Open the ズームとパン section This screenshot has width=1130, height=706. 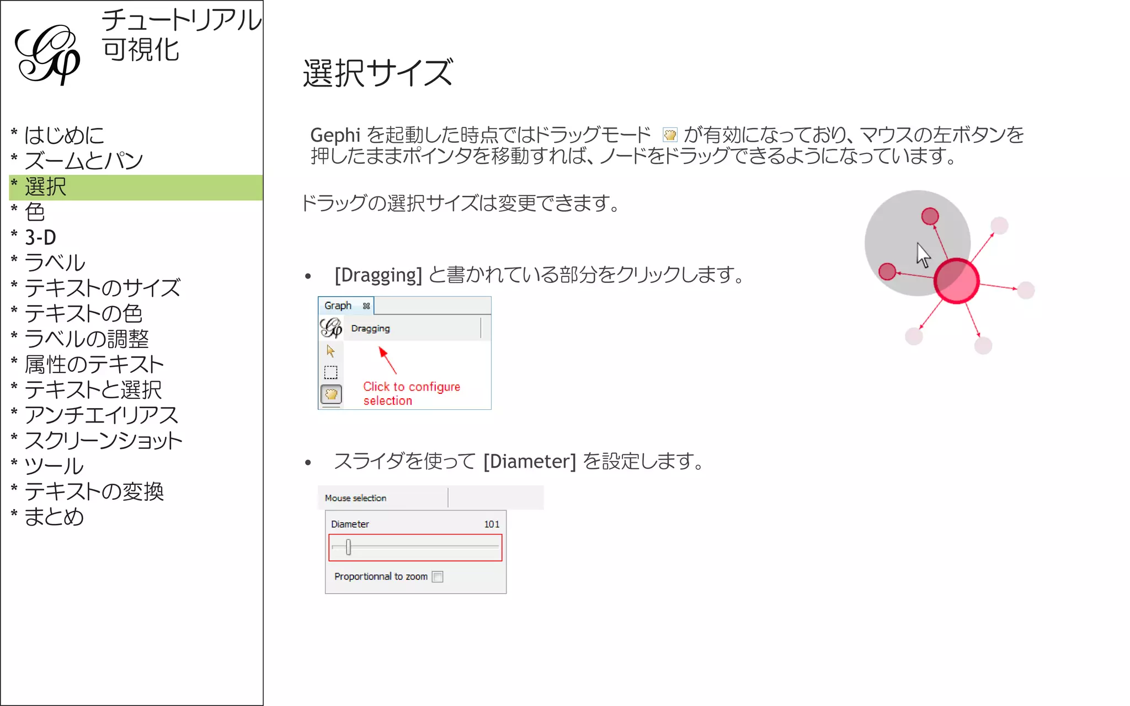[x=83, y=161]
